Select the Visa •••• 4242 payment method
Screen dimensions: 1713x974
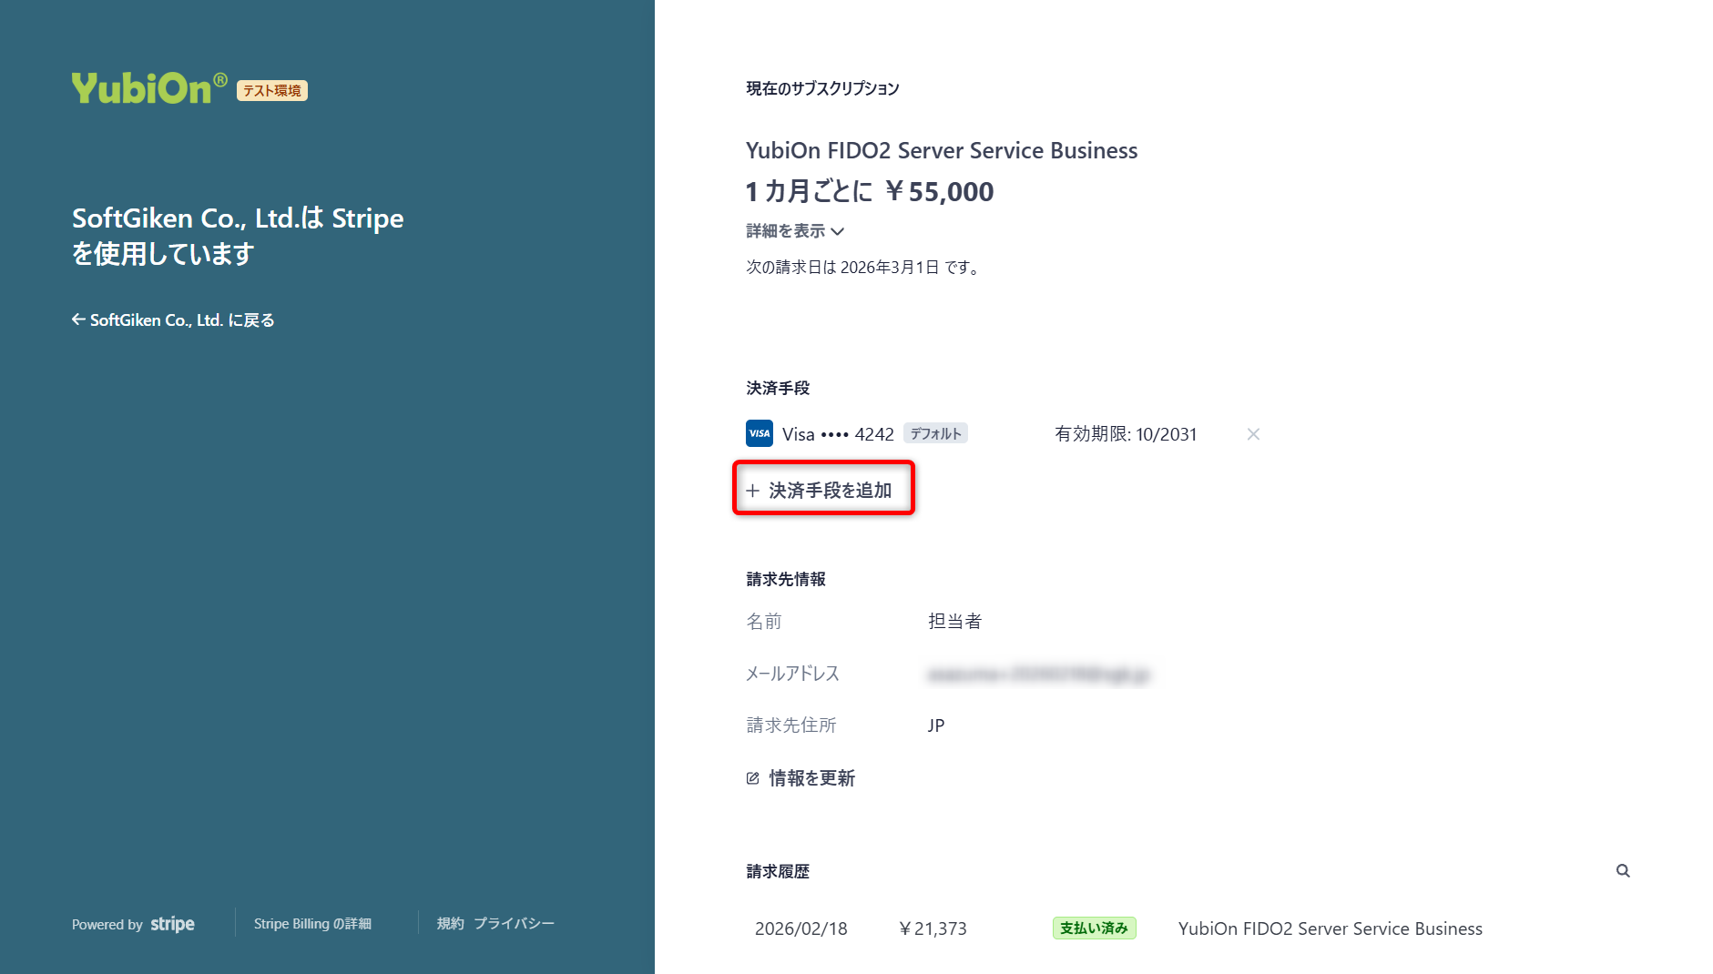tap(838, 434)
